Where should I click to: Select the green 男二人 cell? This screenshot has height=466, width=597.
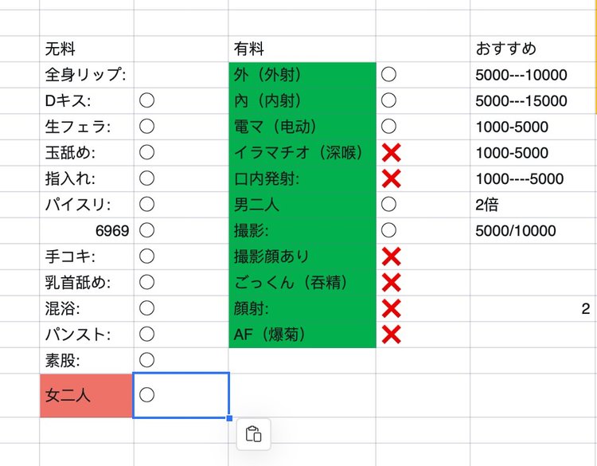click(x=301, y=205)
